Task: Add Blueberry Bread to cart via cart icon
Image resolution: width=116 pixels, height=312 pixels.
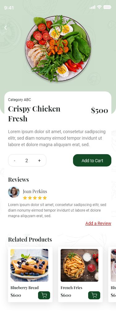Action: [44, 295]
